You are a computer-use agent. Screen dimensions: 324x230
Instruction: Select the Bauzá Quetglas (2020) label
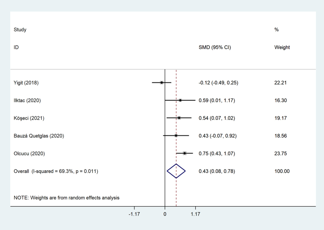click(x=39, y=136)
